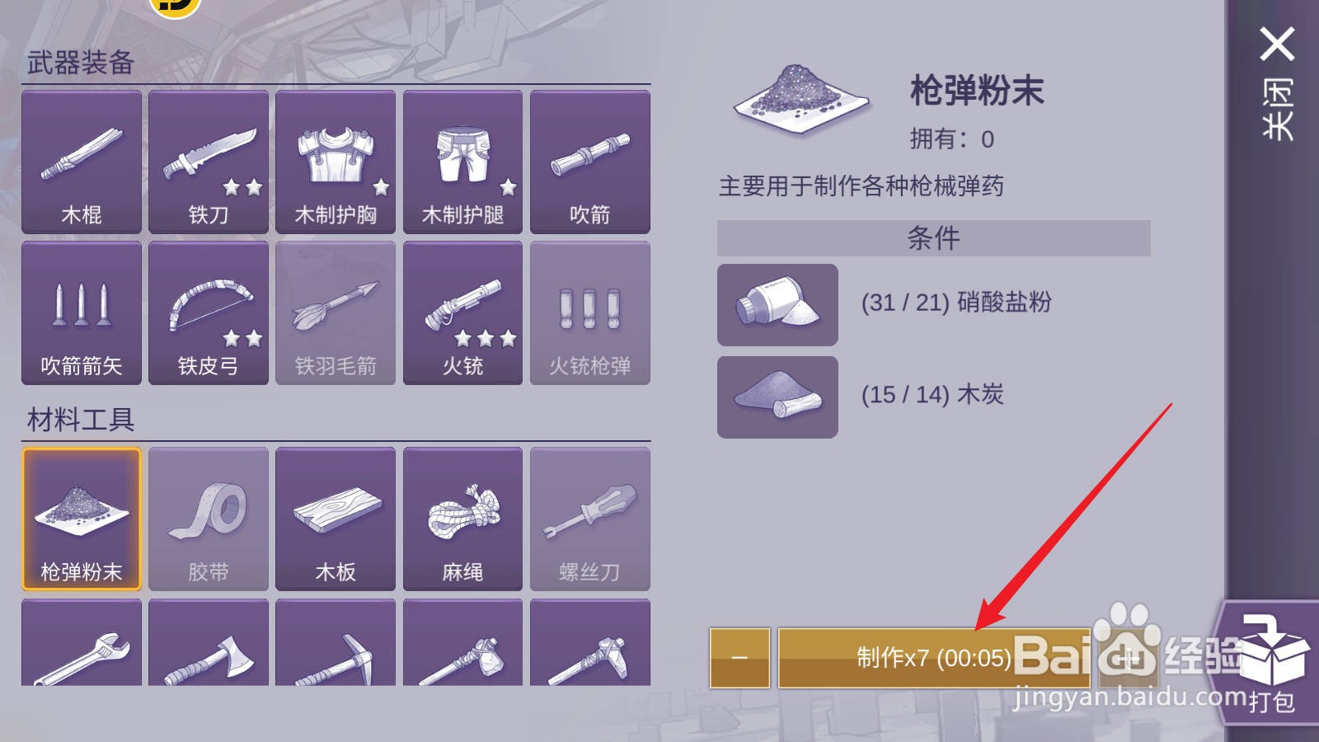
Task: Choose the greyed-out 铁羽毛箭 arrow item
Action: pyautogui.click(x=336, y=313)
